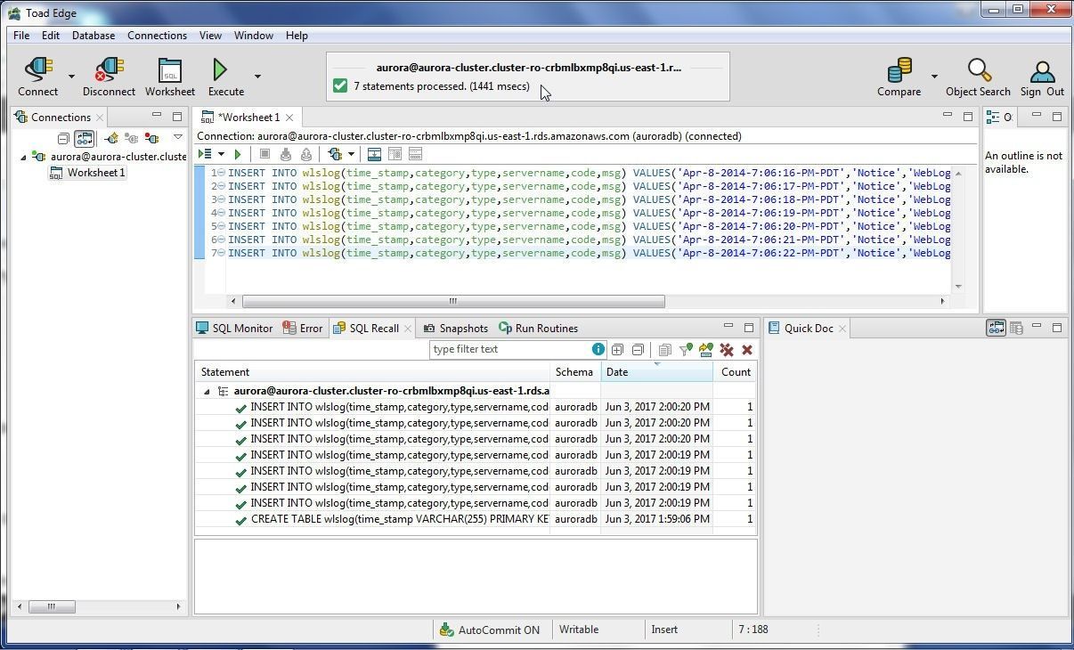Image resolution: width=1074 pixels, height=650 pixels.
Task: Click the change connection plug icon
Action: coord(335,154)
